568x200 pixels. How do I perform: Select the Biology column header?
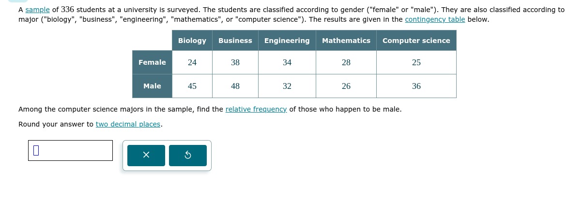click(192, 41)
